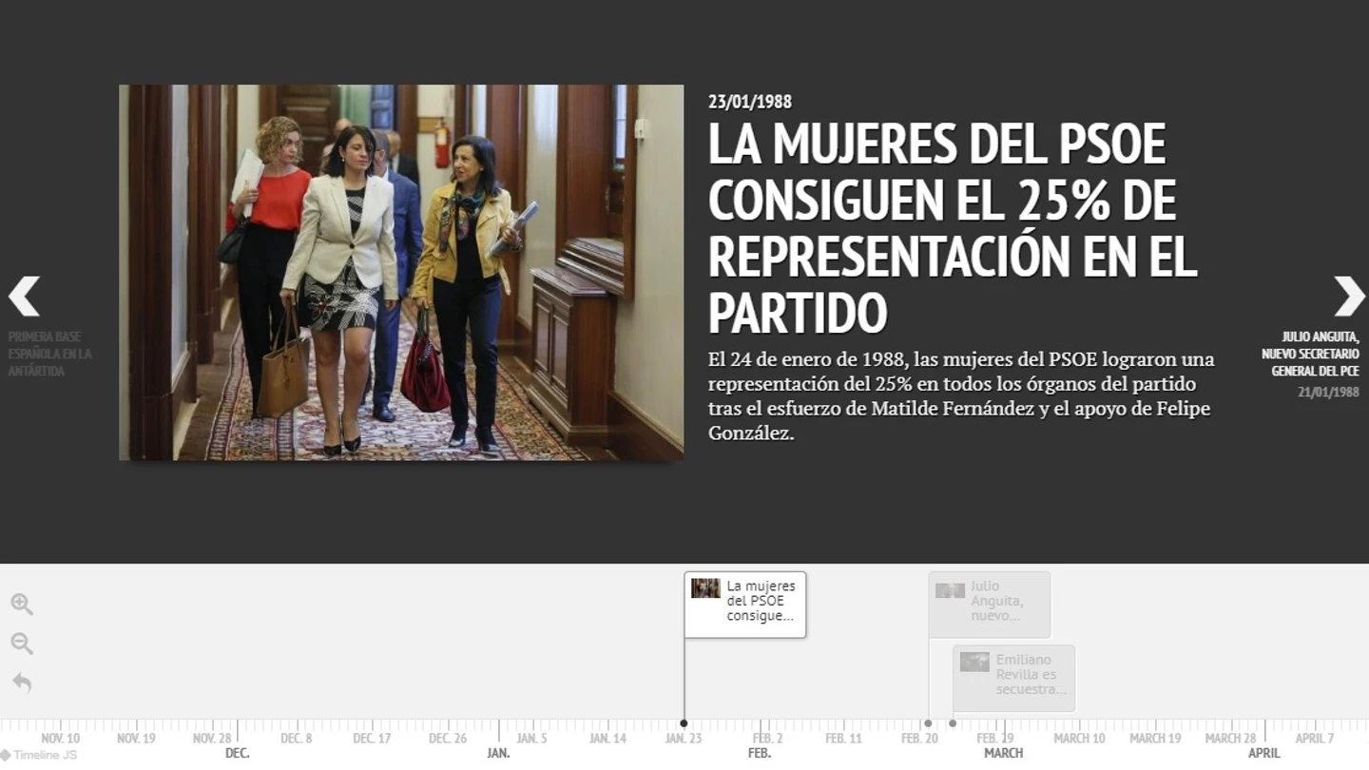
Task: Select the 'Emiliano Revilla es secuestra...' timeline card
Action: point(1014,678)
